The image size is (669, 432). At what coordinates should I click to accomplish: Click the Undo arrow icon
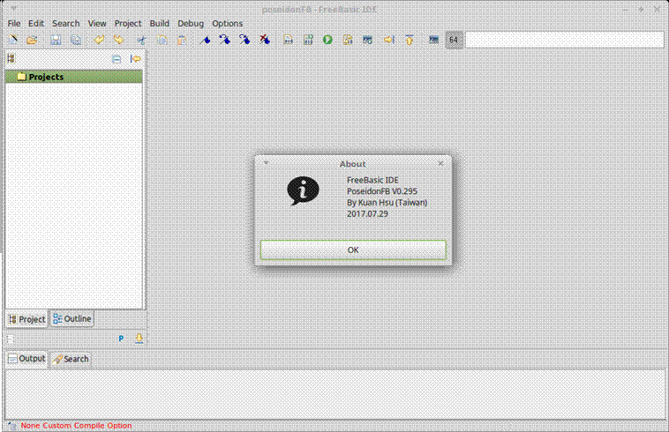[99, 40]
